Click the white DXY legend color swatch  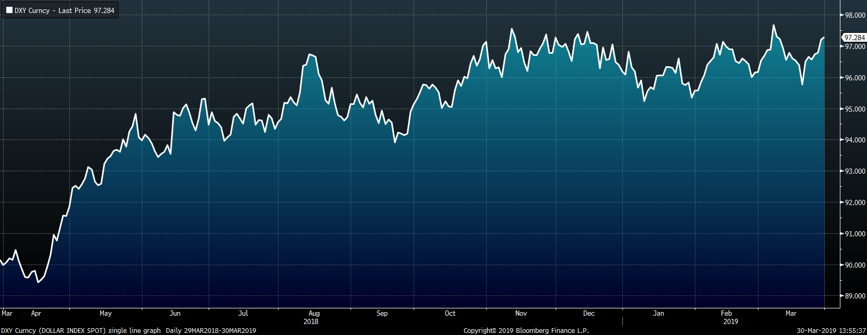pyautogui.click(x=9, y=10)
